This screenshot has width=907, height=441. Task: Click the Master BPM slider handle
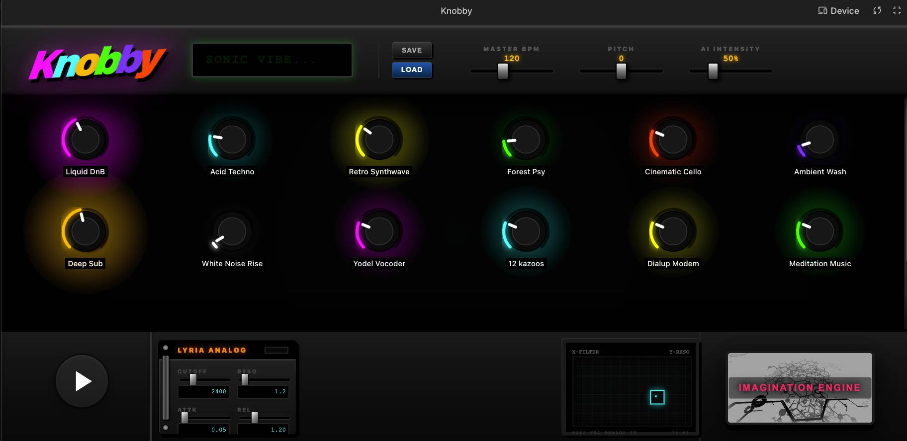(503, 71)
